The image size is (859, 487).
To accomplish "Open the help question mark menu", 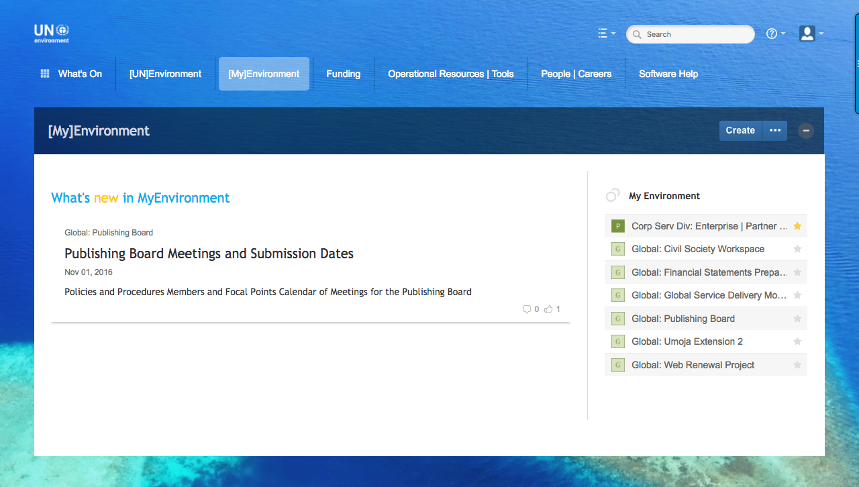I will click(x=776, y=34).
